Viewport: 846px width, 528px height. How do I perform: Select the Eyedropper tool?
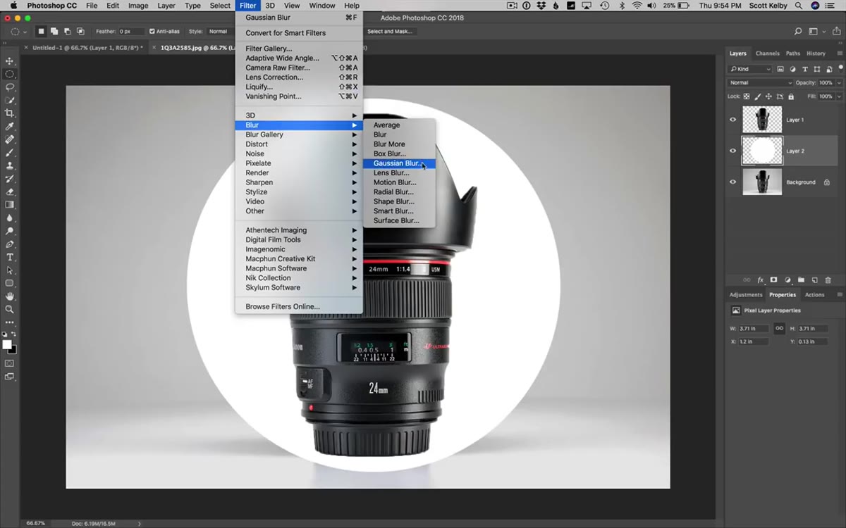[x=10, y=127]
